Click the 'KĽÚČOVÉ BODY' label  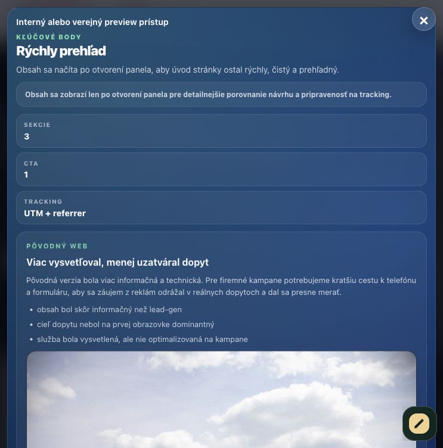[x=49, y=37]
